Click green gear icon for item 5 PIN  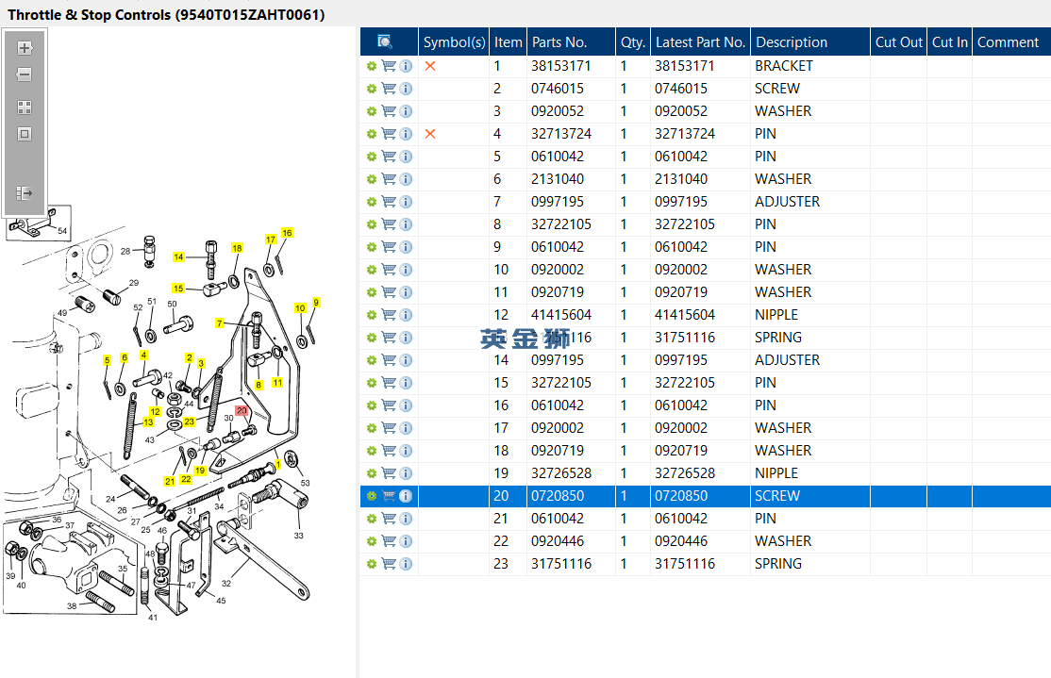pos(372,157)
